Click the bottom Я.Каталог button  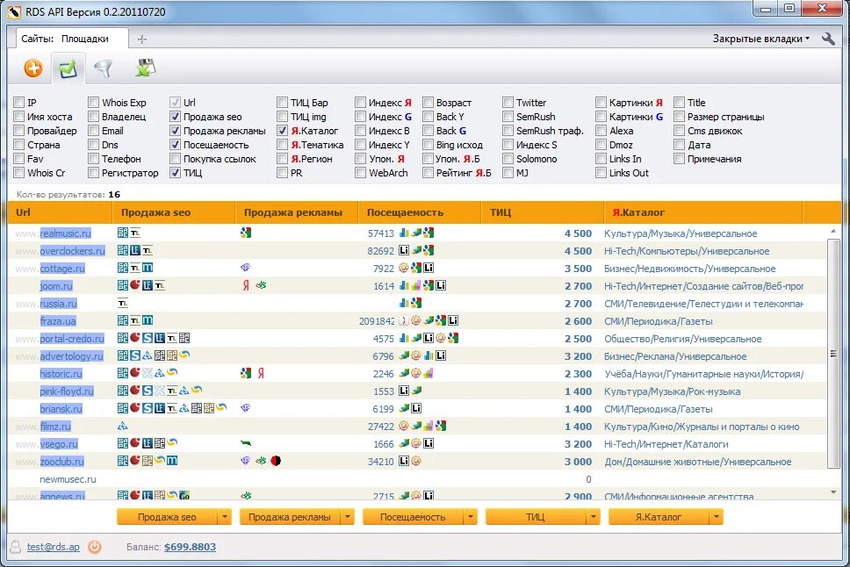pyautogui.click(x=659, y=517)
